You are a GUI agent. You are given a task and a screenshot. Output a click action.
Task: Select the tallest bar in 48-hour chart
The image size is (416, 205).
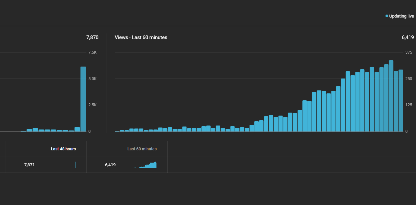tap(83, 99)
